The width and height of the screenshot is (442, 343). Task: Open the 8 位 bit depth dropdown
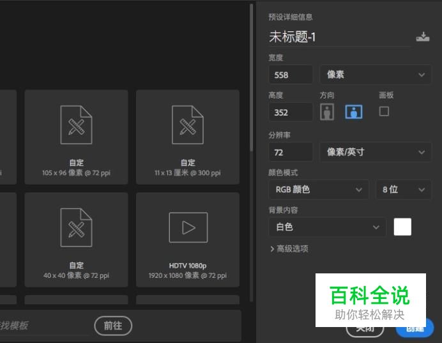coord(403,190)
